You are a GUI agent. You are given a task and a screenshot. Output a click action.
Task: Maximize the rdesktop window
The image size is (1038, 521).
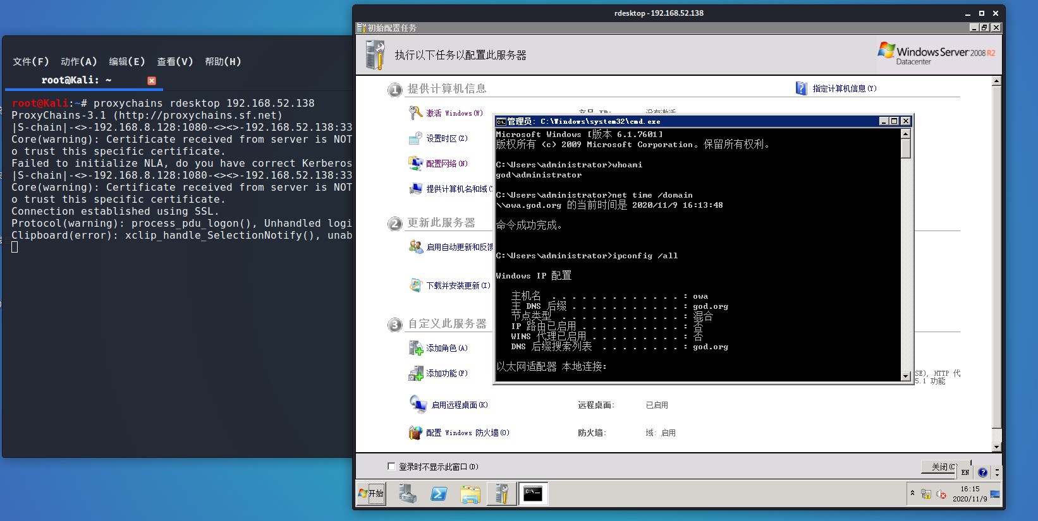click(x=981, y=13)
